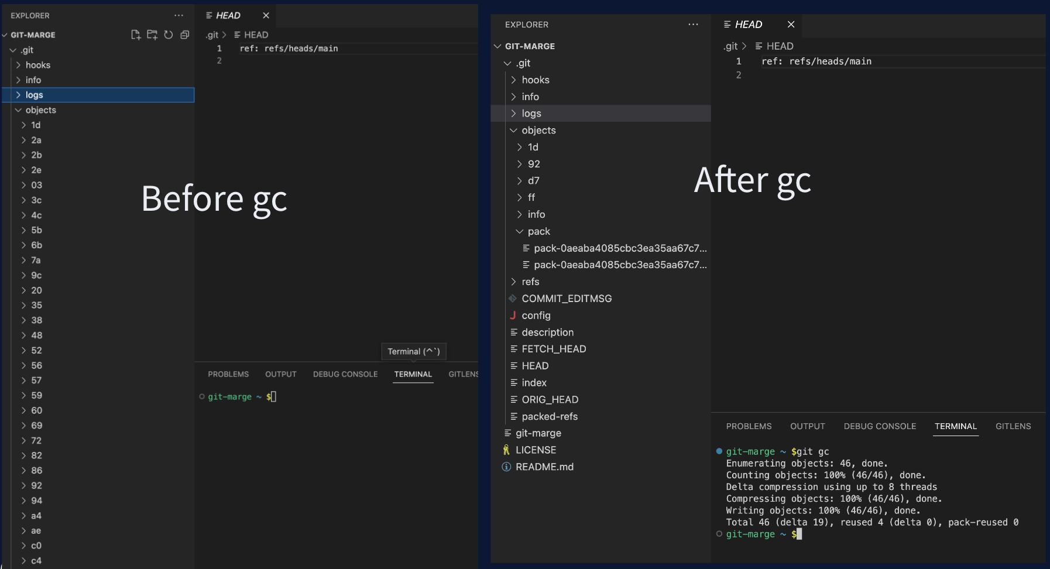
Task: Click the key icon beside LICENSE
Action: pos(506,450)
